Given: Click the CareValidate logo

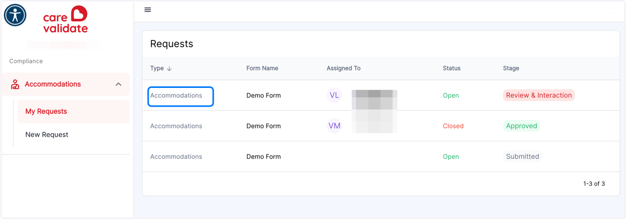Looking at the screenshot, I should [65, 20].
